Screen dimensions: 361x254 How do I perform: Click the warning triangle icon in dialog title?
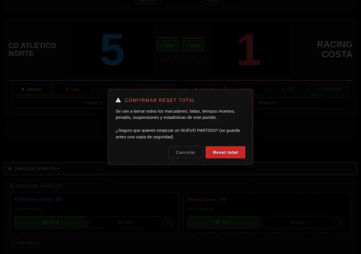(118, 100)
